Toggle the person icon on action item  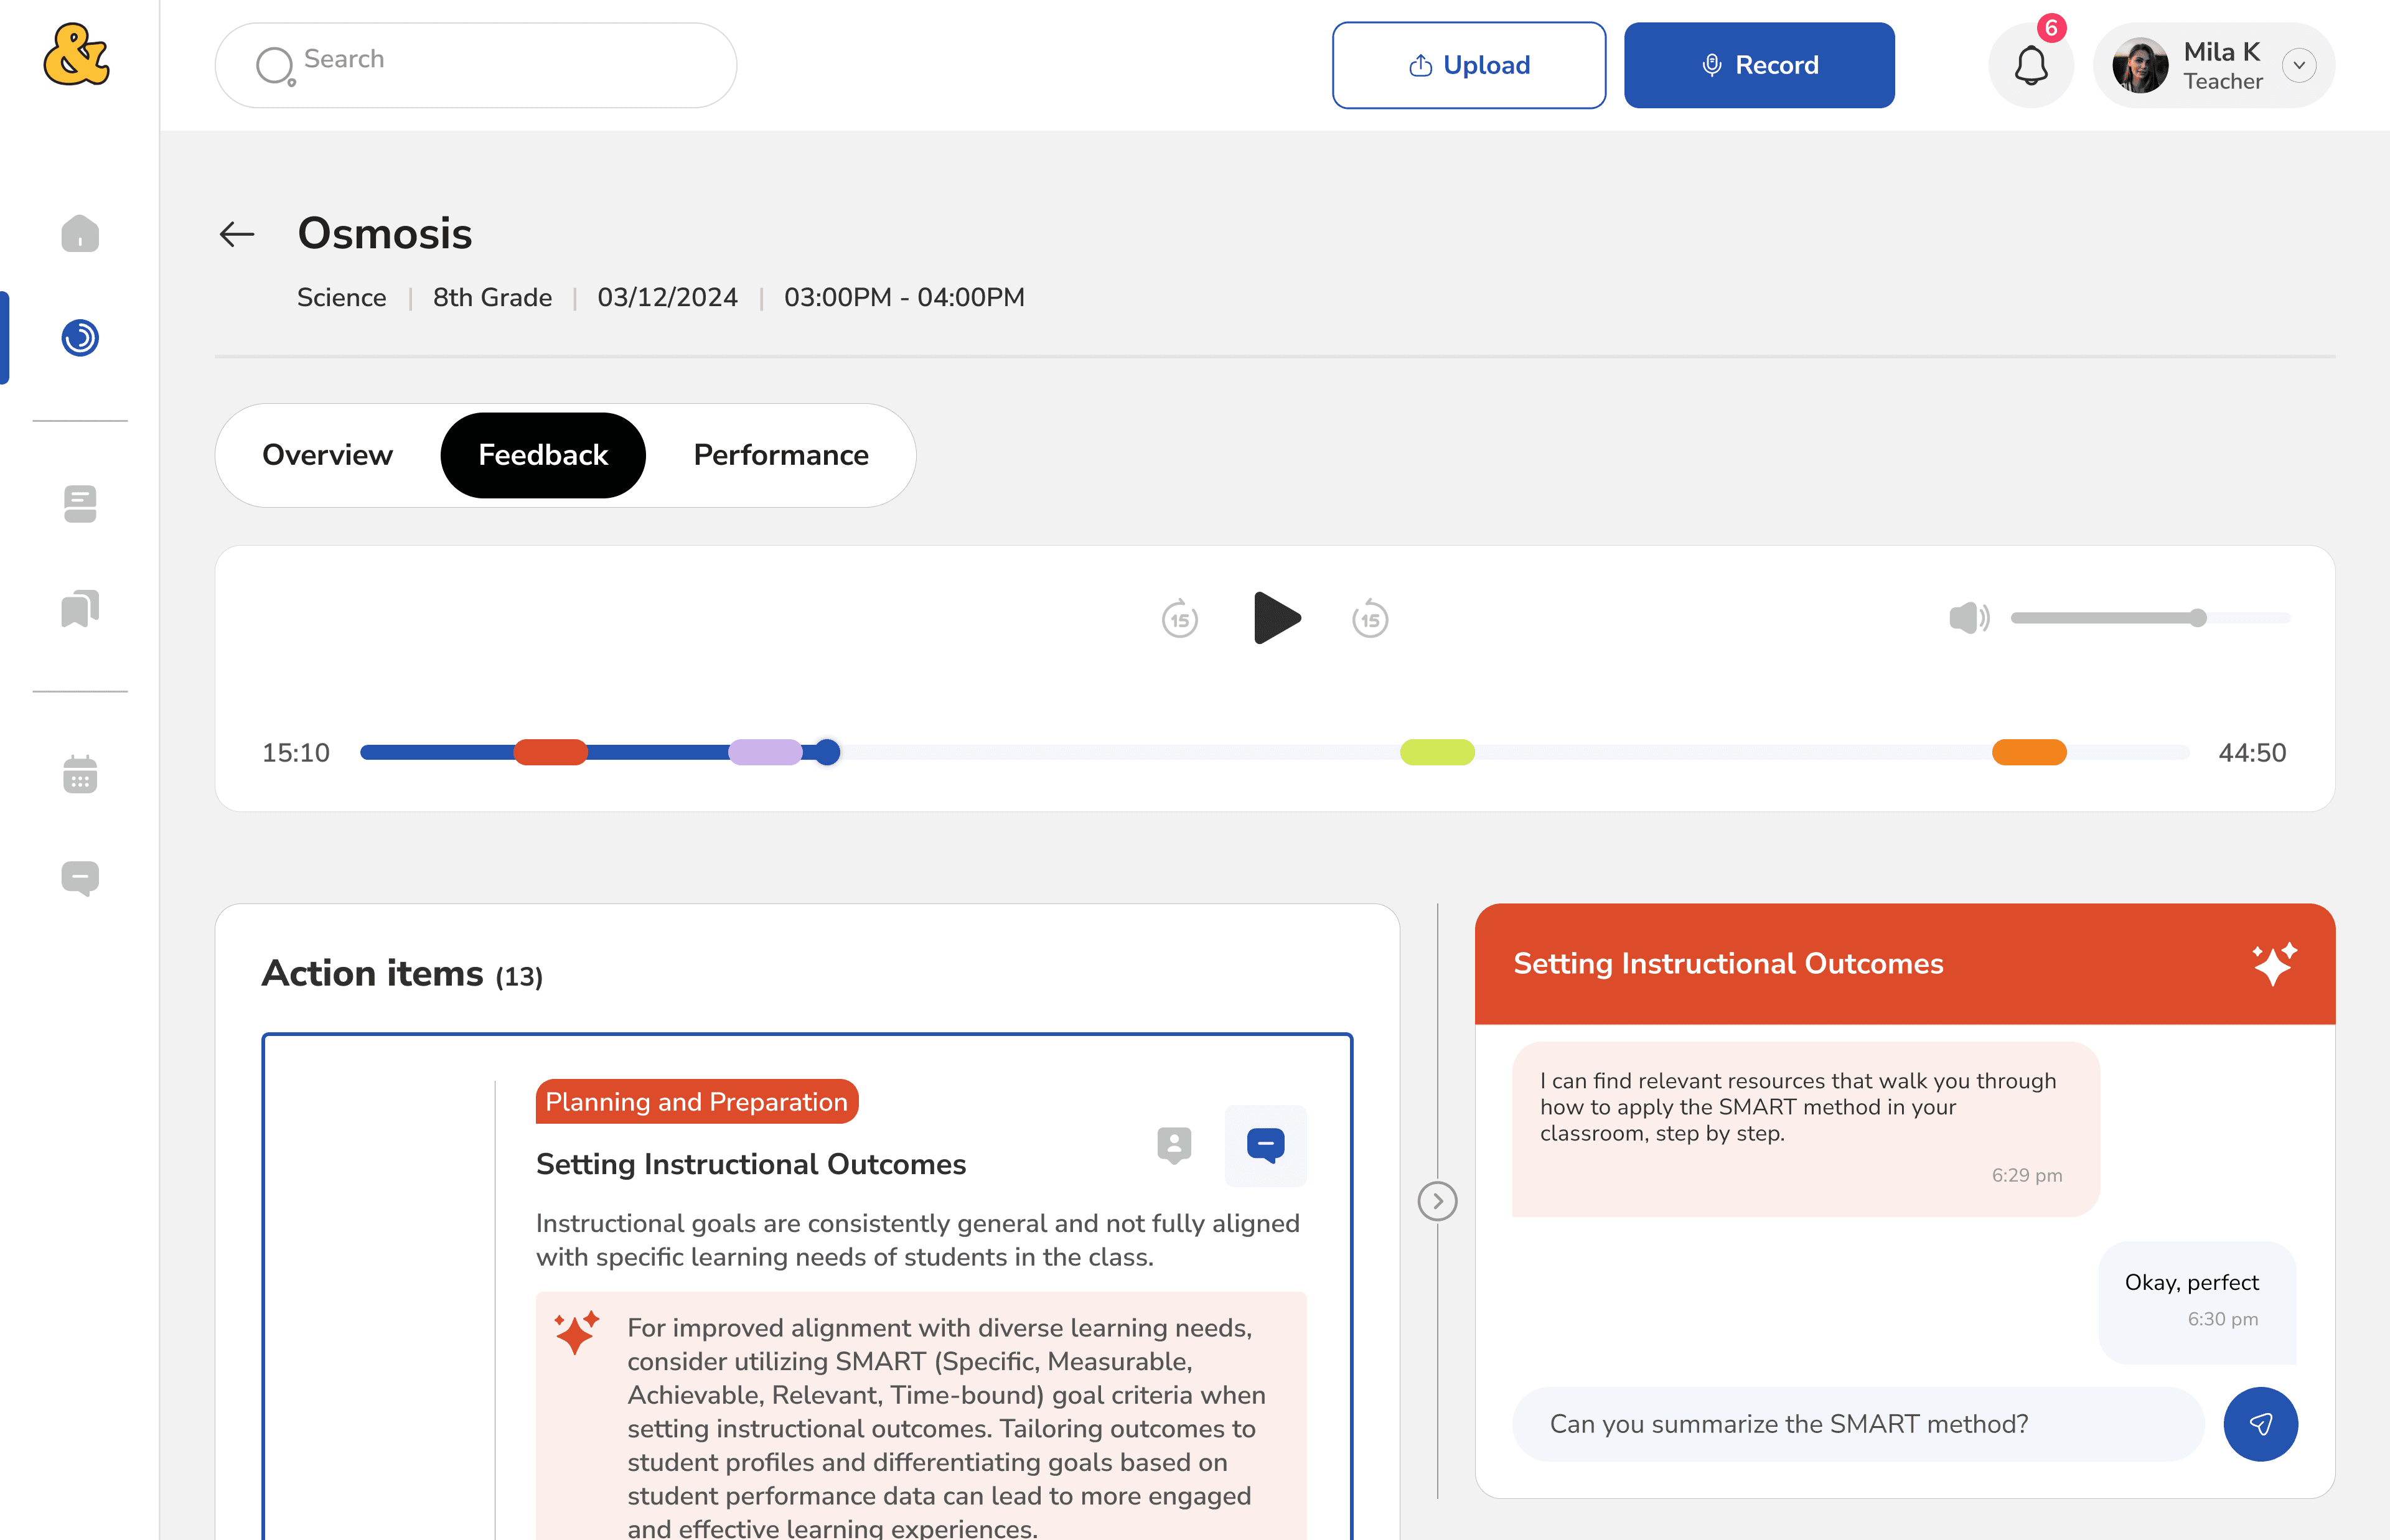[1174, 1145]
